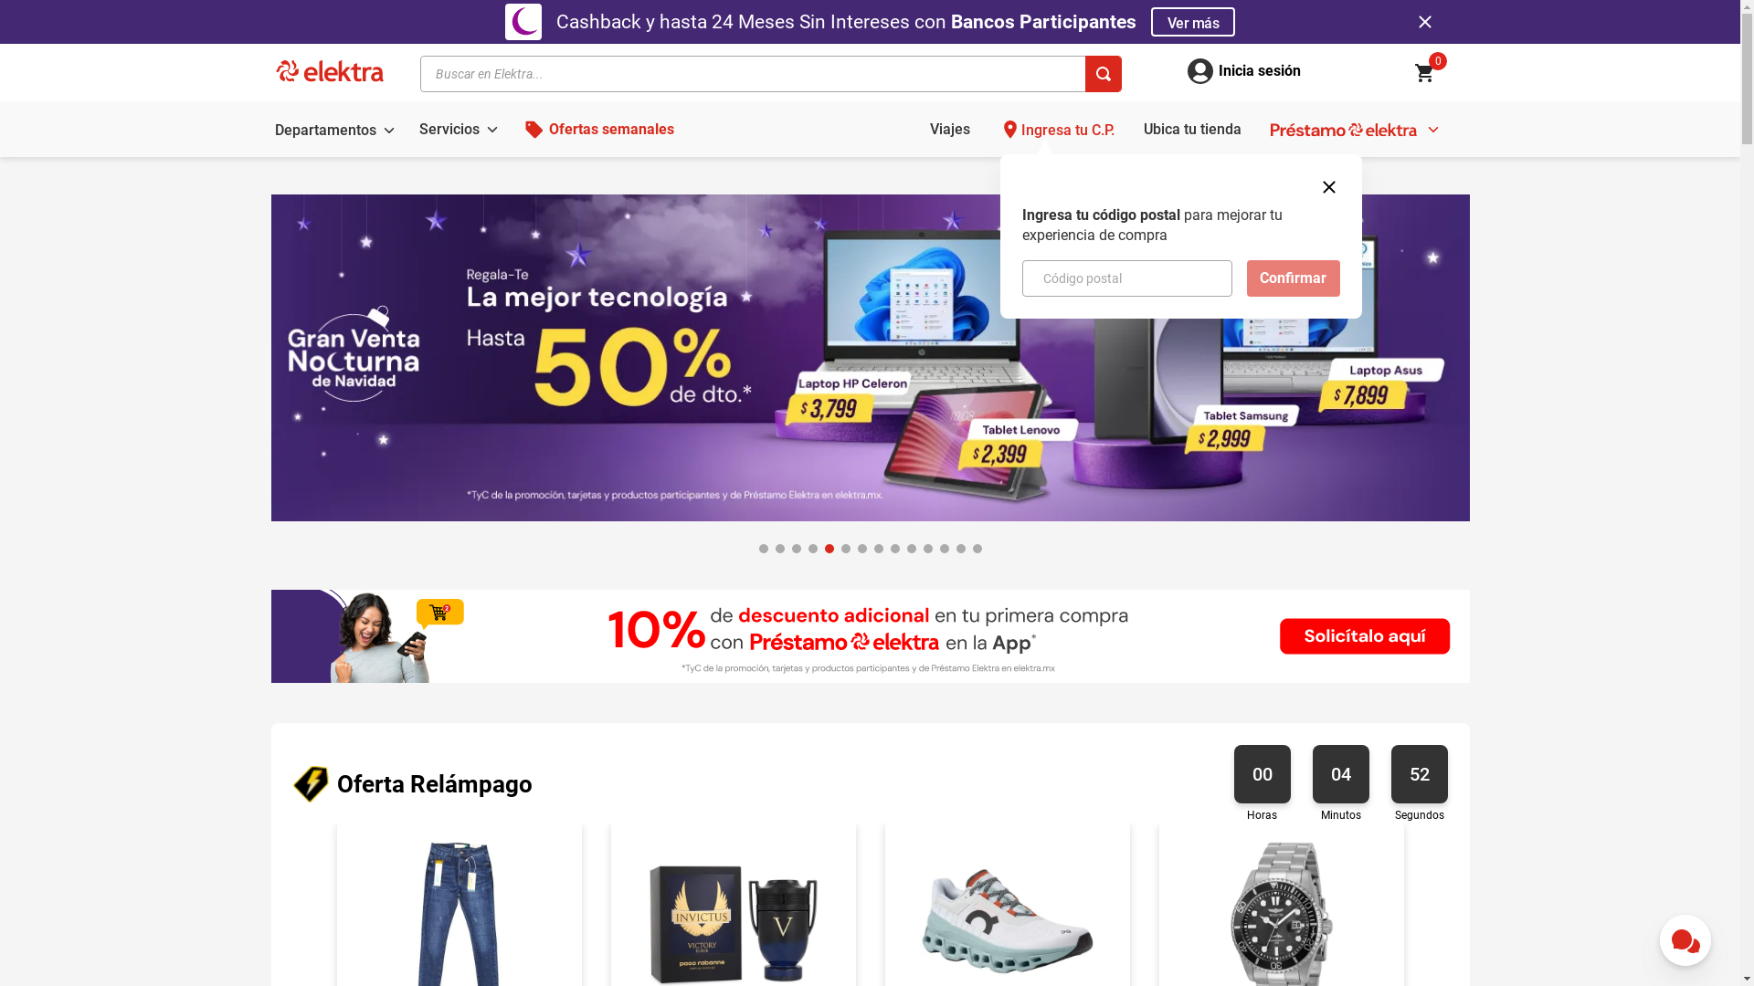1754x986 pixels.
Task: Click the location pin beside Ingresa tu C.P.
Action: point(1009,130)
